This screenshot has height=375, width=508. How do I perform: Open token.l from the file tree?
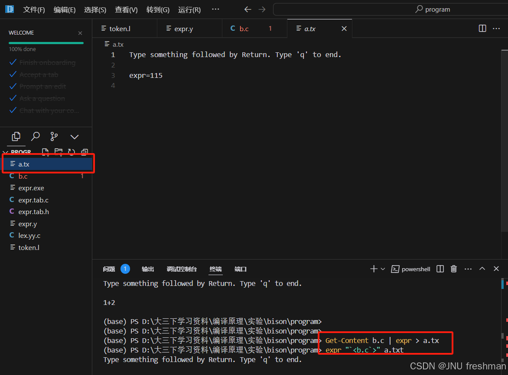coord(46,248)
